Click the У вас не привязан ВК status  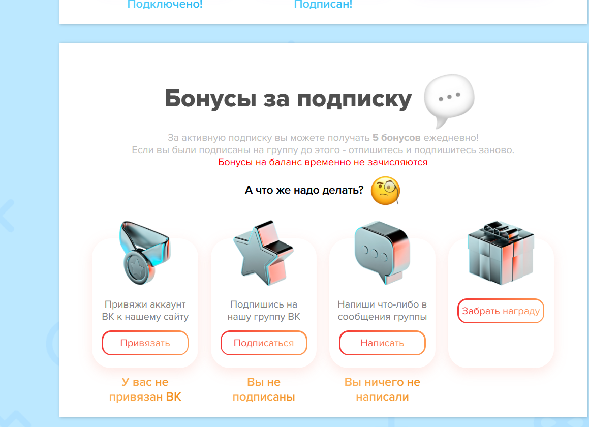click(x=145, y=389)
